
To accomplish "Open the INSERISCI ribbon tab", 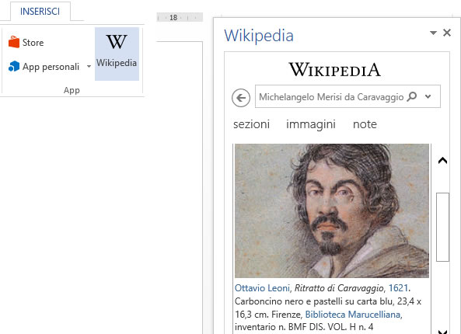I will (x=40, y=12).
